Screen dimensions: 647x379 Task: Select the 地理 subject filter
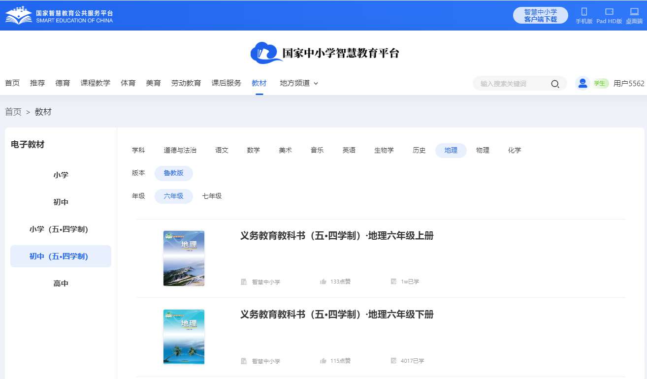pyautogui.click(x=451, y=150)
